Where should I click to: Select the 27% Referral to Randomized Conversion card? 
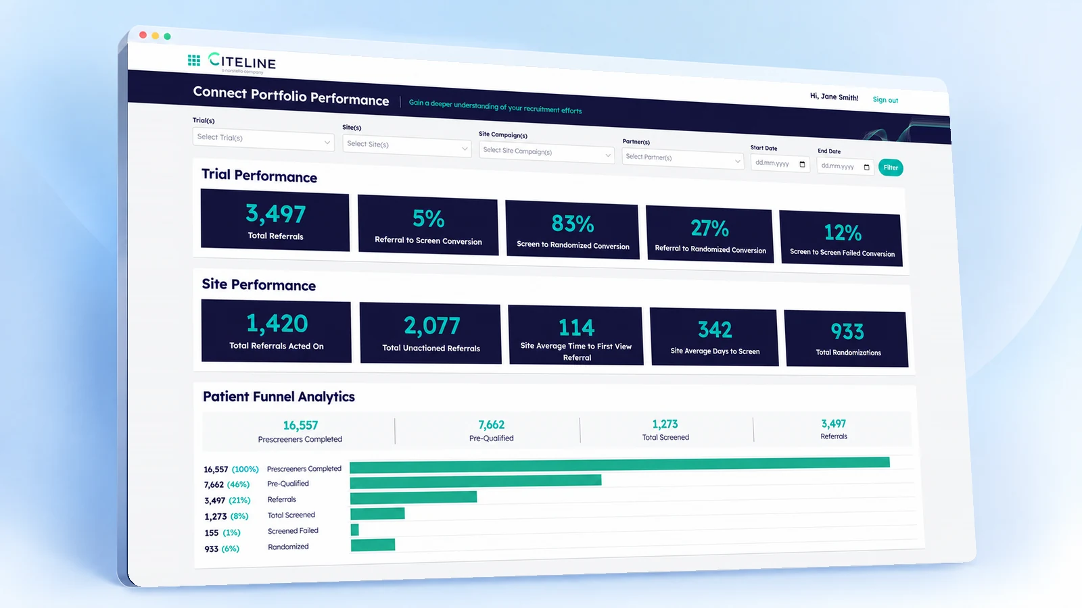(709, 234)
